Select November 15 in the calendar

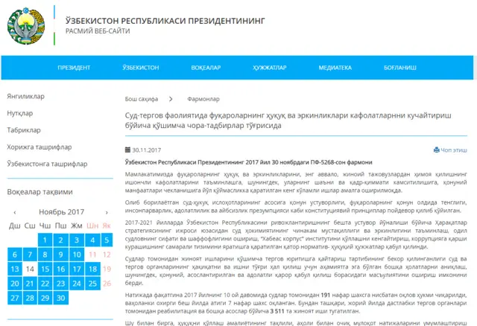click(x=45, y=269)
